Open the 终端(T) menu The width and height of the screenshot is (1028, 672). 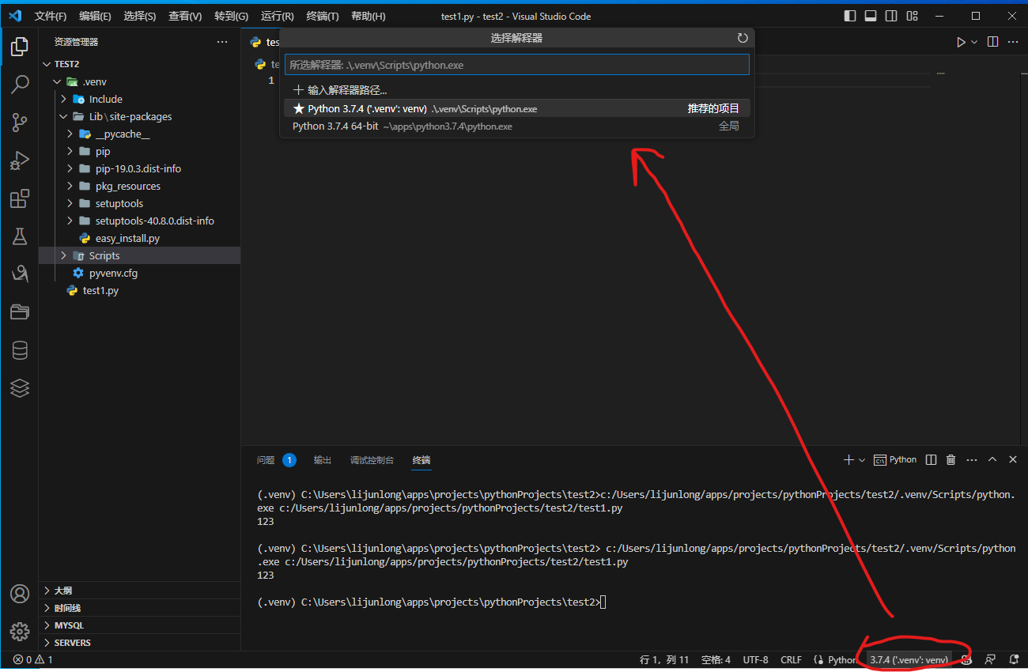point(323,16)
